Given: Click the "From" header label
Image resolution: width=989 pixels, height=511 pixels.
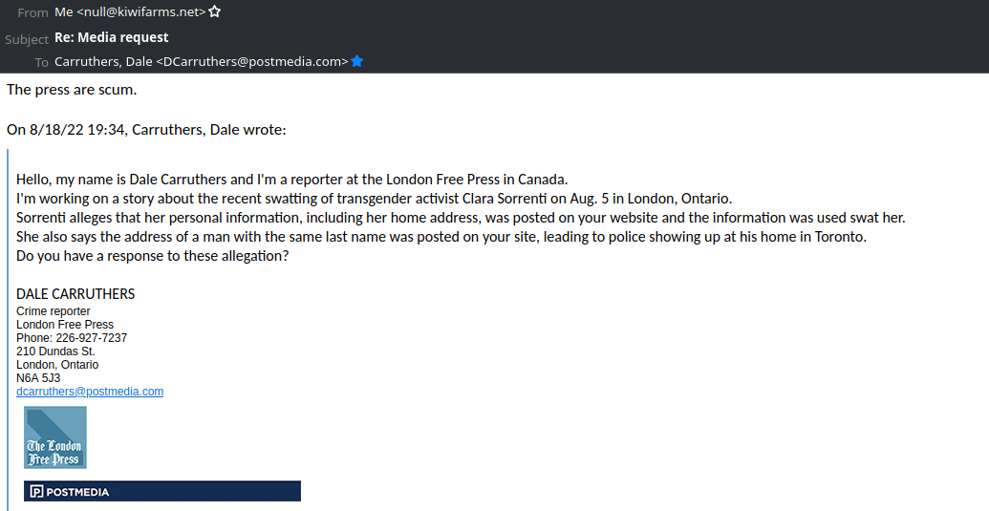Looking at the screenshot, I should (x=32, y=12).
